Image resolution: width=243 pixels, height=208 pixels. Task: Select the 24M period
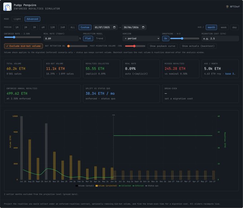(63, 27)
